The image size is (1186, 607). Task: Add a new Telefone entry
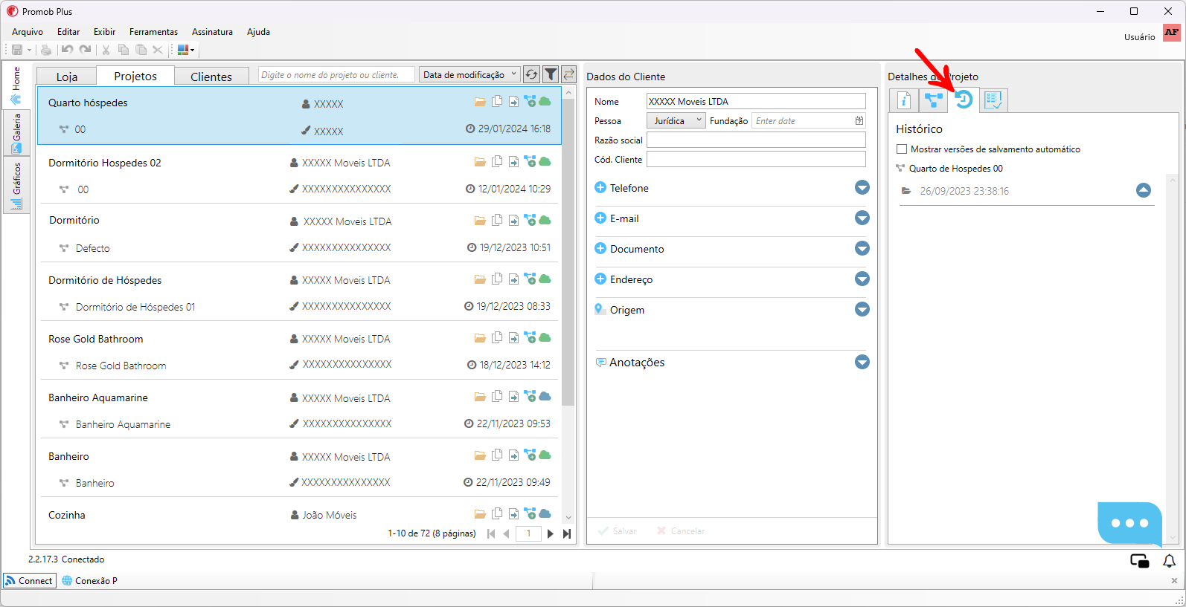(600, 187)
